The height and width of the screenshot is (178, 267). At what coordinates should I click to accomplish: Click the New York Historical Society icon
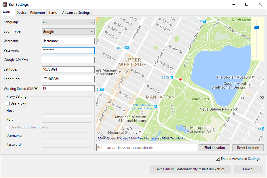(x=140, y=131)
